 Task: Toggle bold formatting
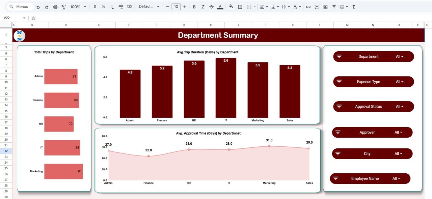coord(194,7)
